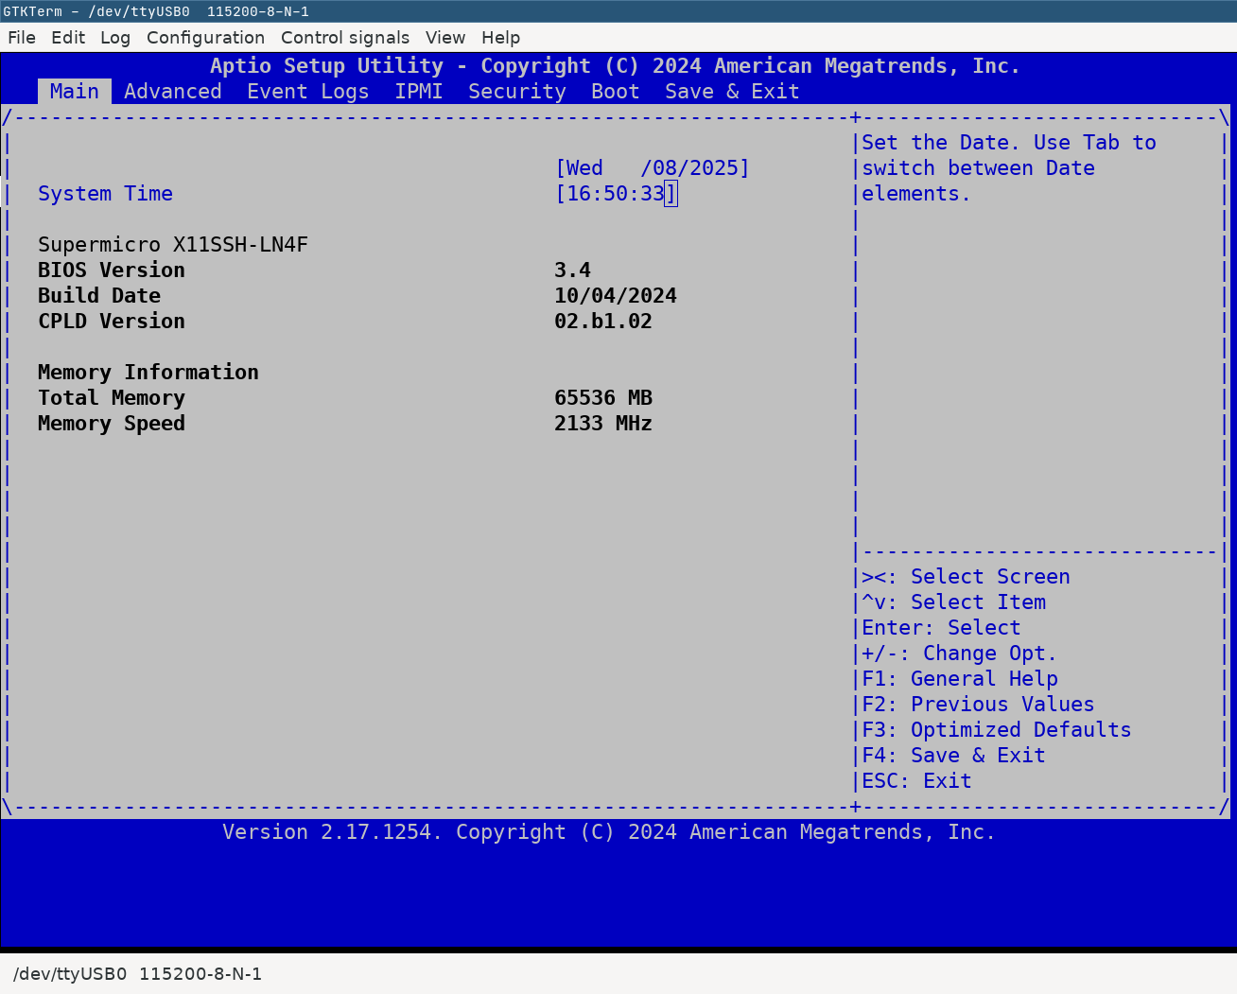1237x994 pixels.
Task: Click the 65536 MB memory value
Action: (x=603, y=398)
